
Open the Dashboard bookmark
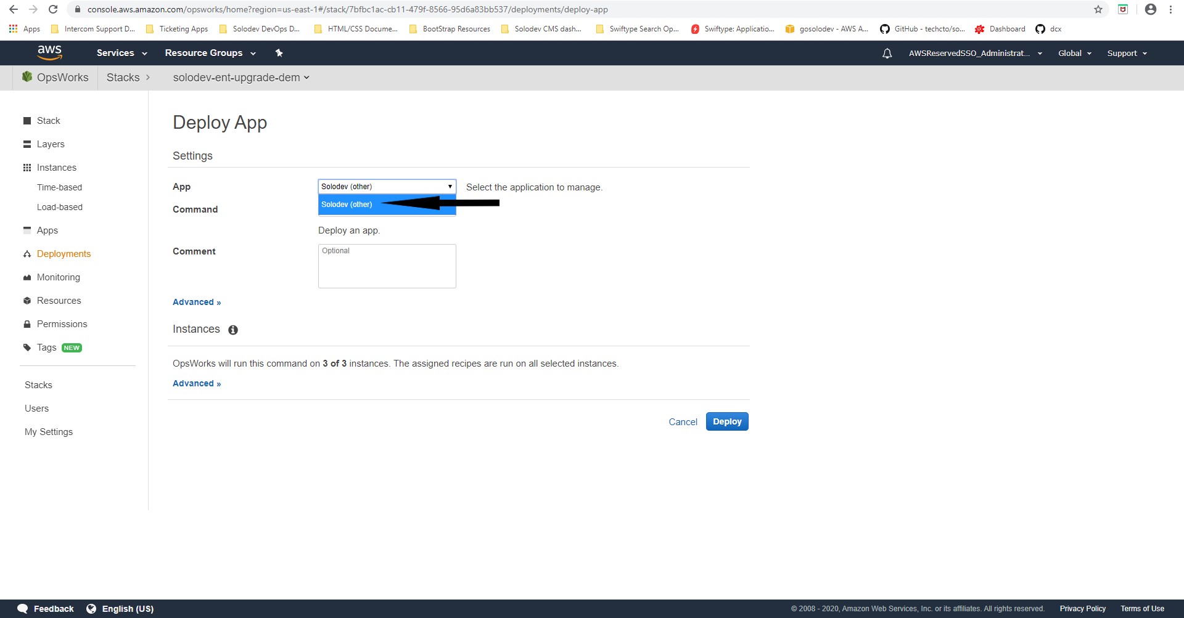coord(1000,29)
